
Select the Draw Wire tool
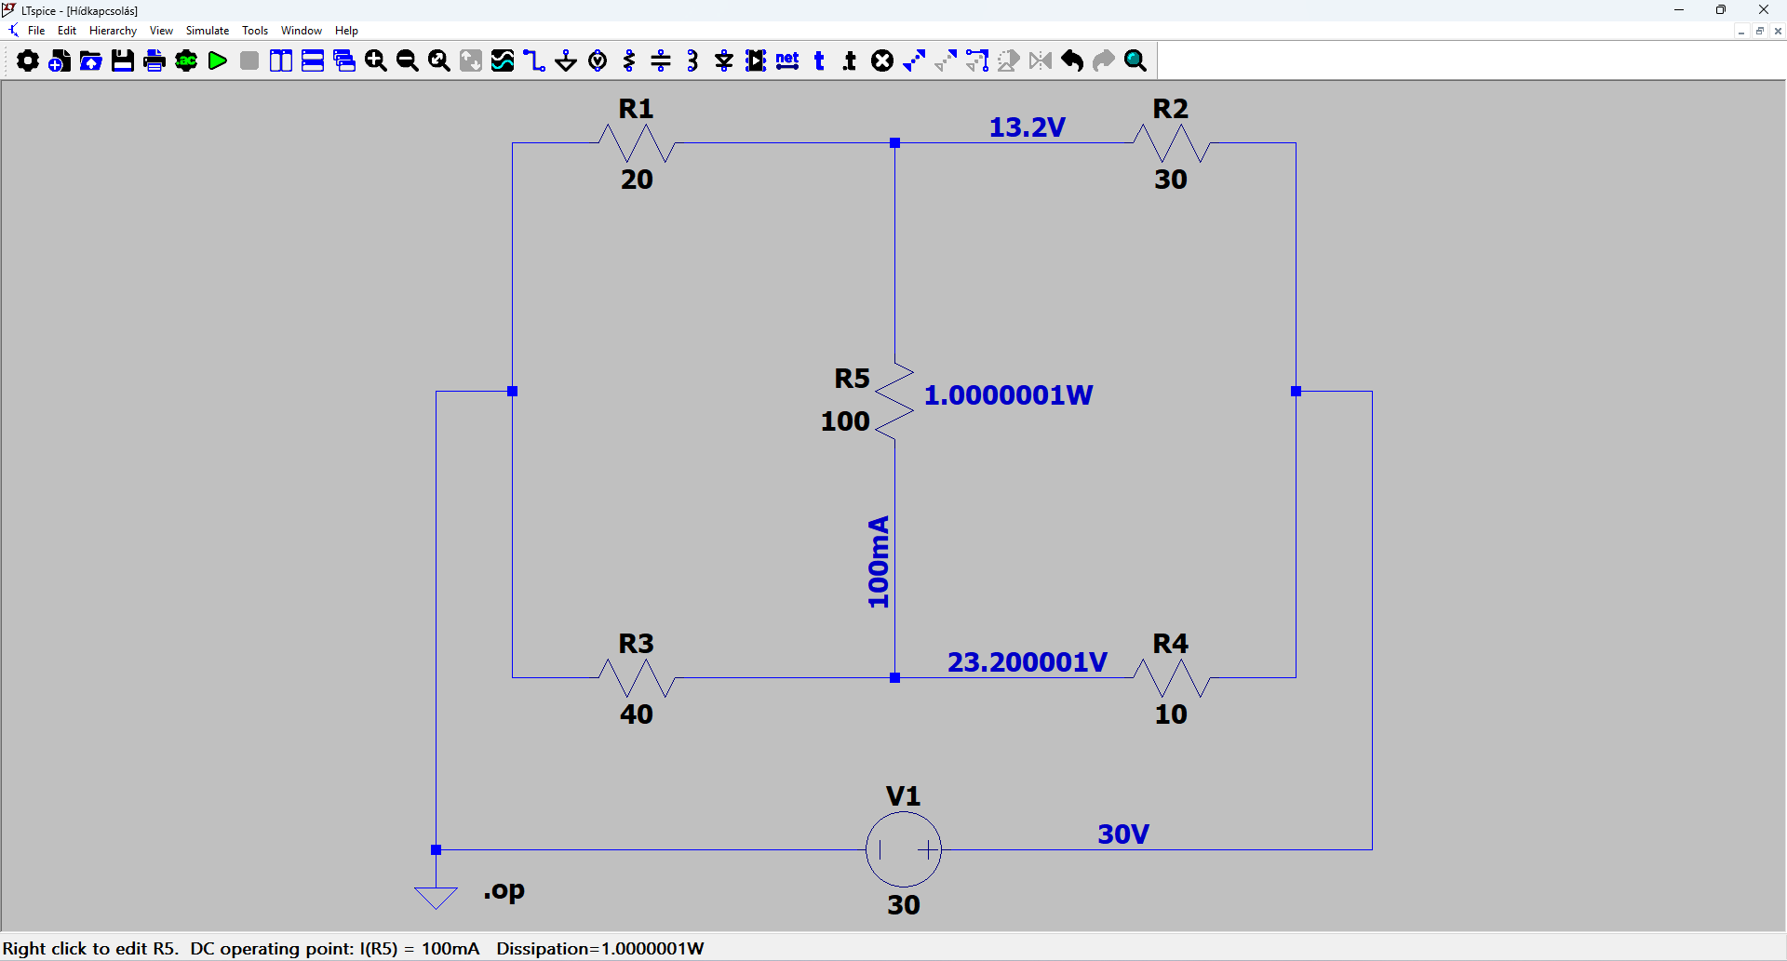(x=534, y=61)
